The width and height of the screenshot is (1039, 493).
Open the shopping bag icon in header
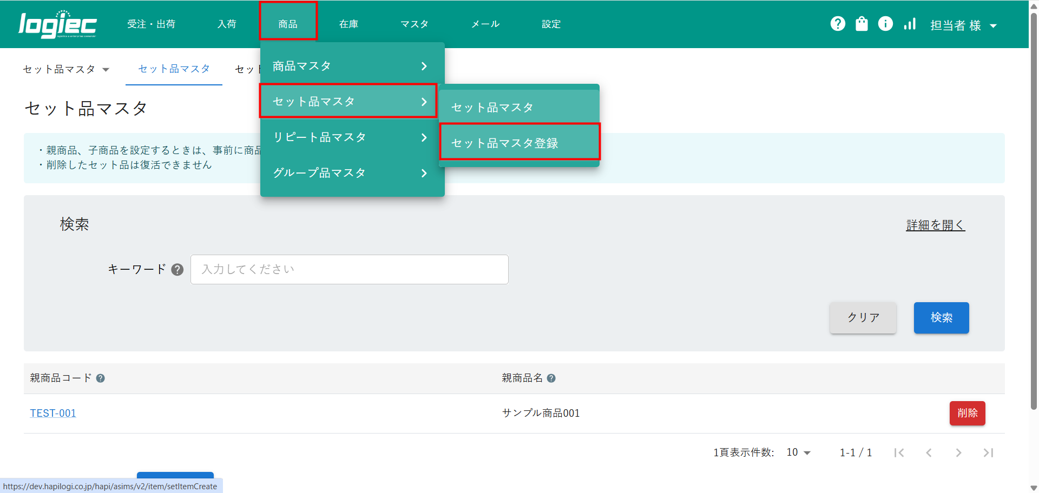click(x=862, y=24)
